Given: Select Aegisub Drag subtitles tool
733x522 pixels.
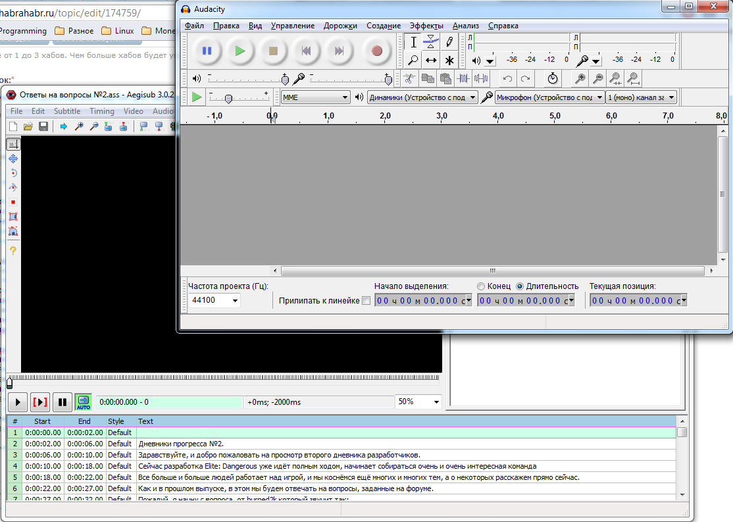Looking at the screenshot, I should pyautogui.click(x=13, y=159).
